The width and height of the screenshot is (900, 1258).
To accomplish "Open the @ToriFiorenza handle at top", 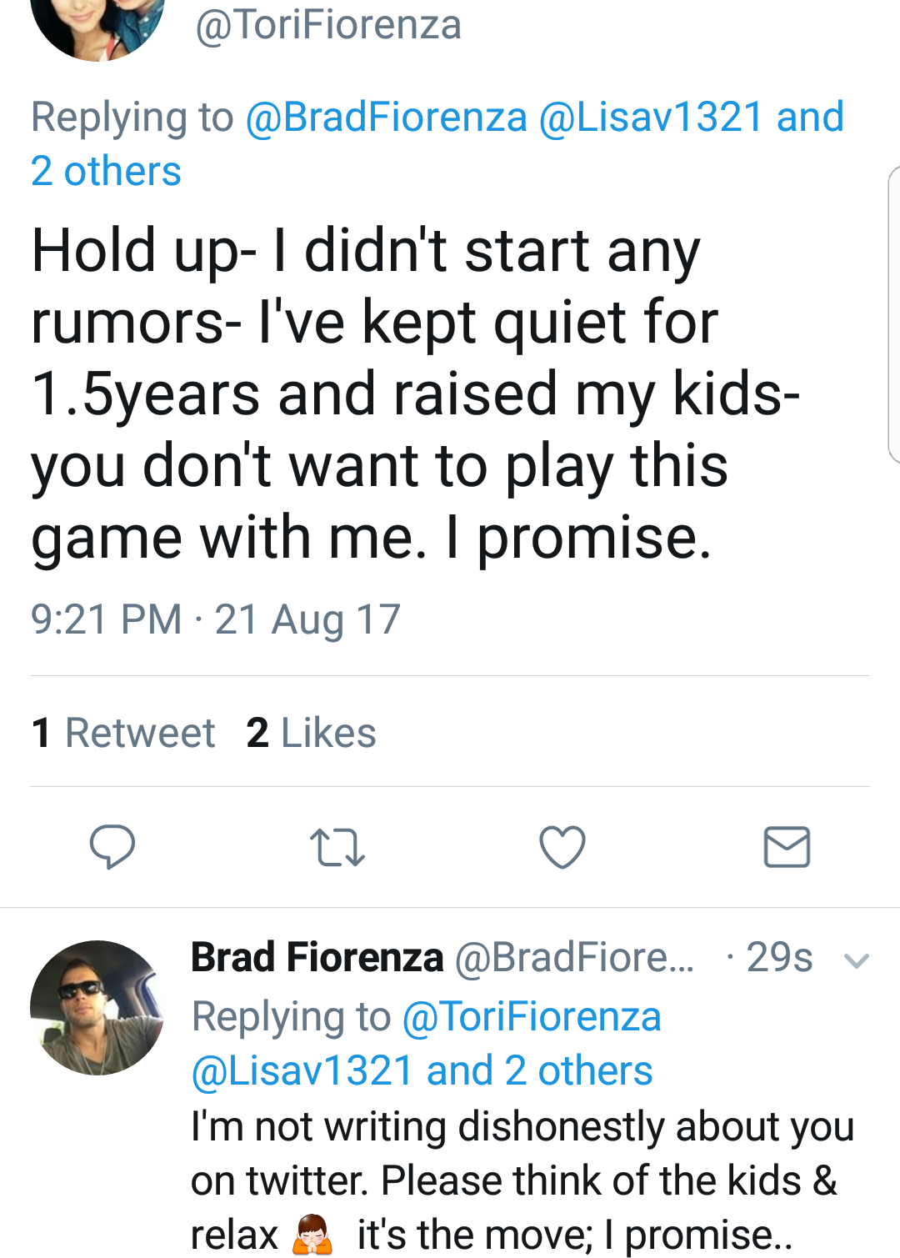I will coord(328,25).
